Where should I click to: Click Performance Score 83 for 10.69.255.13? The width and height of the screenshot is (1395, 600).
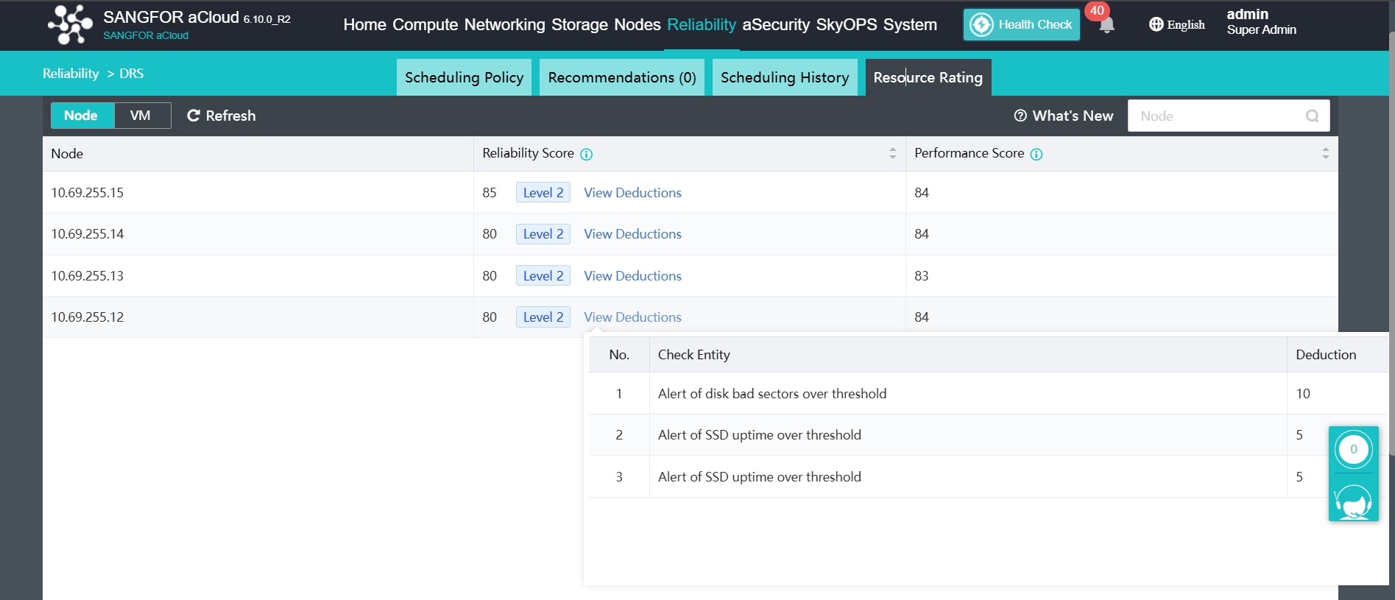click(x=921, y=275)
